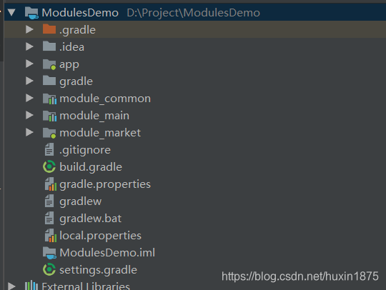Click the build.gradle Gradle icon
The height and width of the screenshot is (290, 386).
[x=49, y=166]
